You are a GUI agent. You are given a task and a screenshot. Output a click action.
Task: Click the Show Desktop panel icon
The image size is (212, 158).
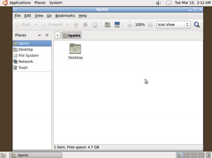pyautogui.click(x=3, y=155)
